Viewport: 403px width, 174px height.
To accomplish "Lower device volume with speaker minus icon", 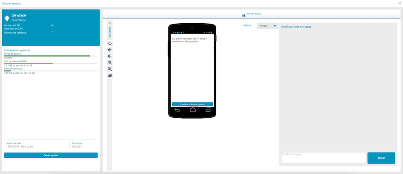I will coord(110,56).
